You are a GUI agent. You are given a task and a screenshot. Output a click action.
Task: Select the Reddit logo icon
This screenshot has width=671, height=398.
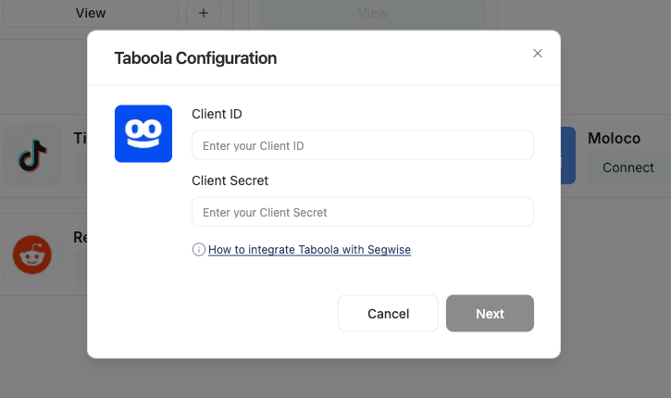31,254
